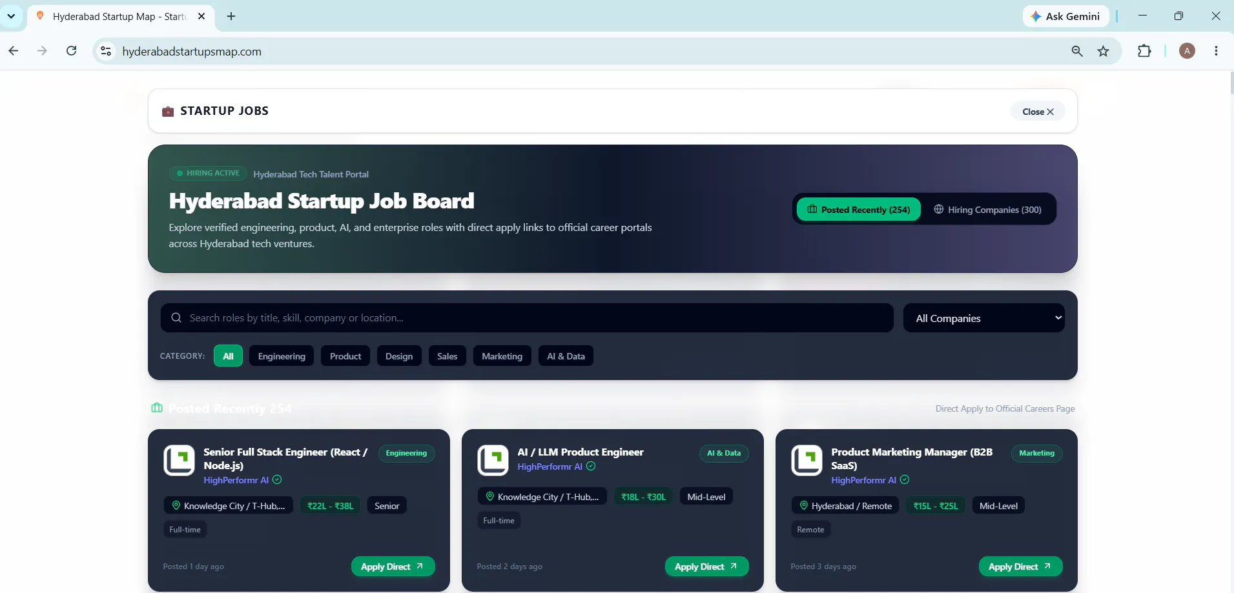Click the browser forward arrow

(42, 51)
